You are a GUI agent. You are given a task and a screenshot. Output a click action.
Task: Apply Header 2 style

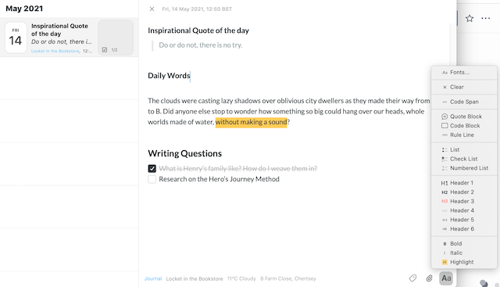coord(464,192)
